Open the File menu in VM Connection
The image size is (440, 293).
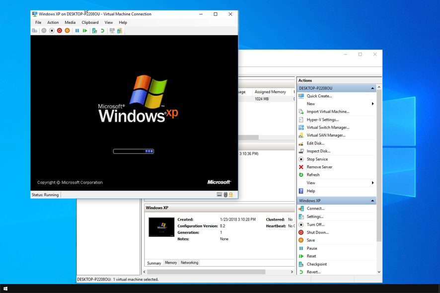tap(38, 22)
